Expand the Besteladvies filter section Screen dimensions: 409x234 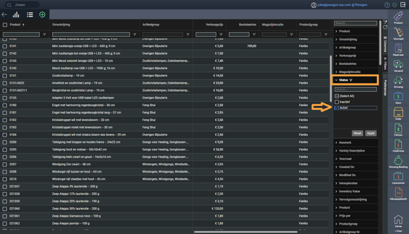[x=336, y=64]
